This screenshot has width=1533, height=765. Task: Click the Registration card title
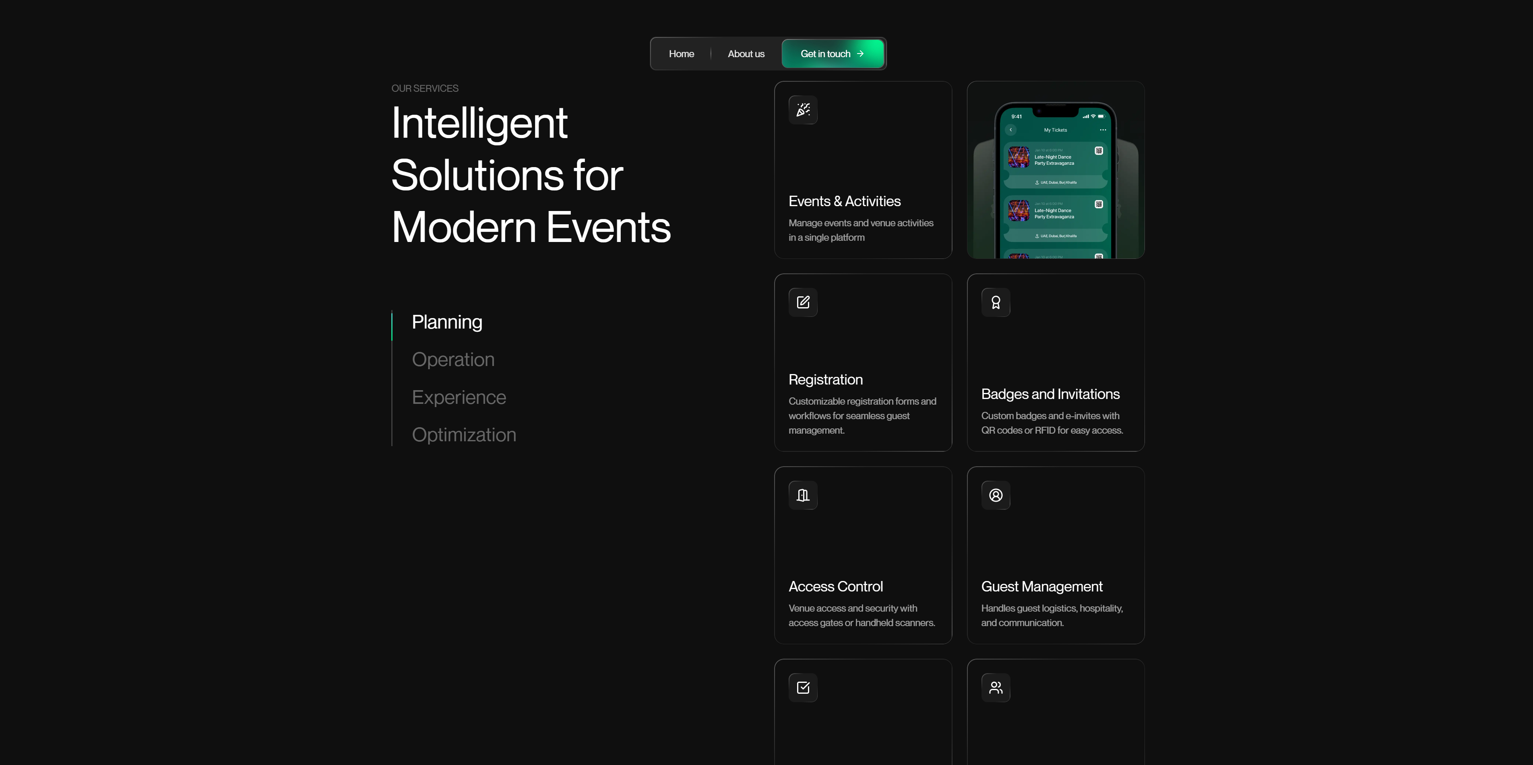(825, 380)
